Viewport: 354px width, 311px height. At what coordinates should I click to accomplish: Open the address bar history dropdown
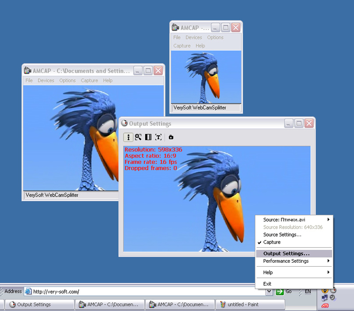(269, 292)
